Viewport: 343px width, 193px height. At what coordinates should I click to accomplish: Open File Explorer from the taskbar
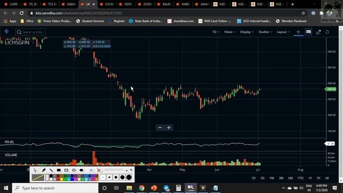[129, 188]
